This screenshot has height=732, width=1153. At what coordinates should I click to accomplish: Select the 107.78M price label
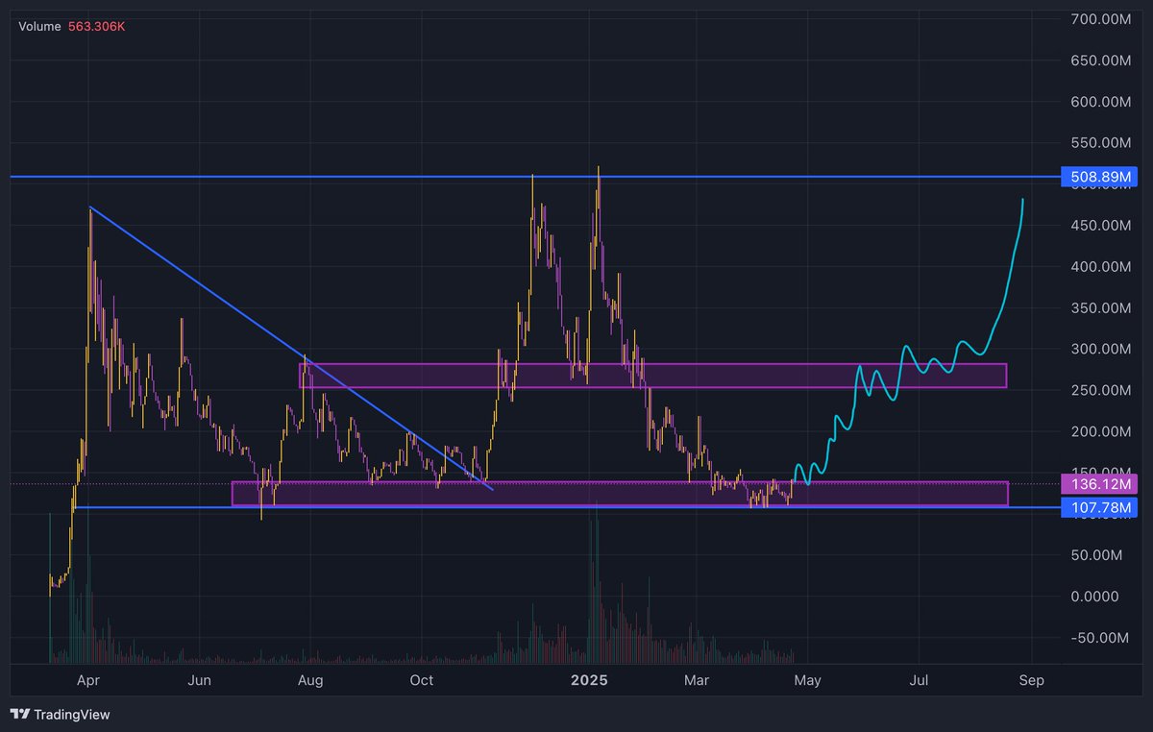(x=1098, y=506)
